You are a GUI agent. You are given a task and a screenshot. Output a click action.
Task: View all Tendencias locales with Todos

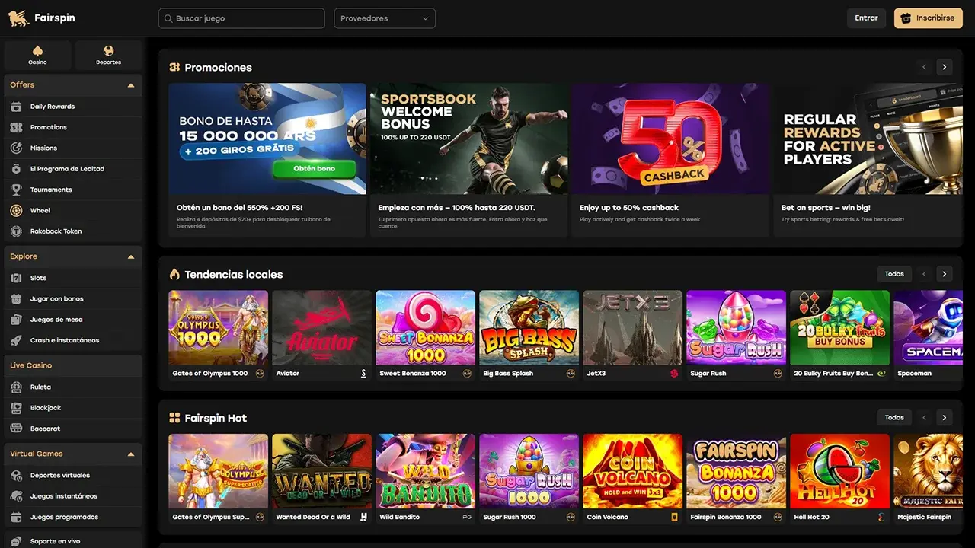(x=894, y=274)
